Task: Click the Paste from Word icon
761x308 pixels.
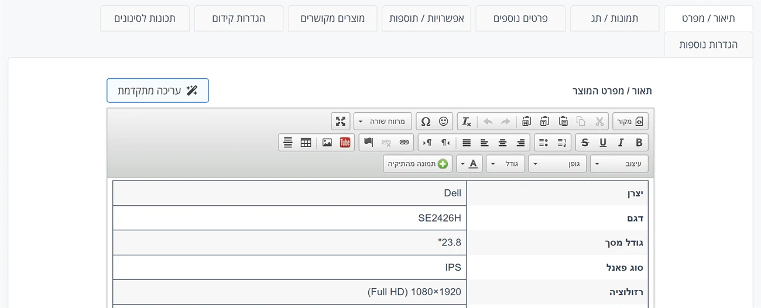Action: (526, 122)
